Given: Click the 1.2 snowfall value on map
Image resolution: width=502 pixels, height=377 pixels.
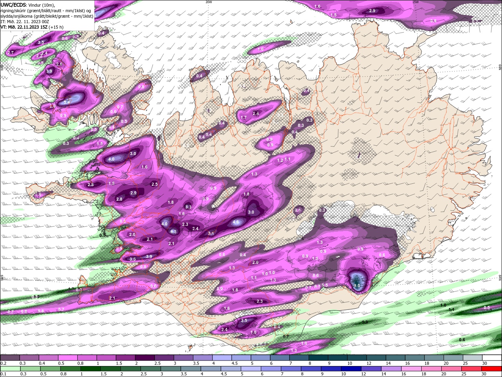Looking at the screenshot, I should [x=280, y=161].
